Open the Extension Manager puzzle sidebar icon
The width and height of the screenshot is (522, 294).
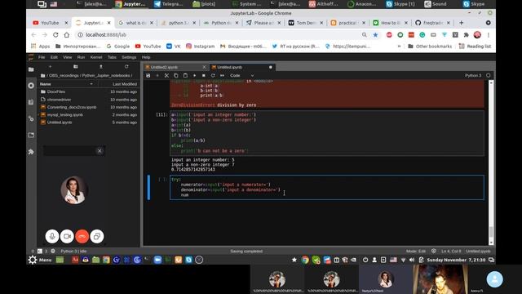click(x=31, y=152)
